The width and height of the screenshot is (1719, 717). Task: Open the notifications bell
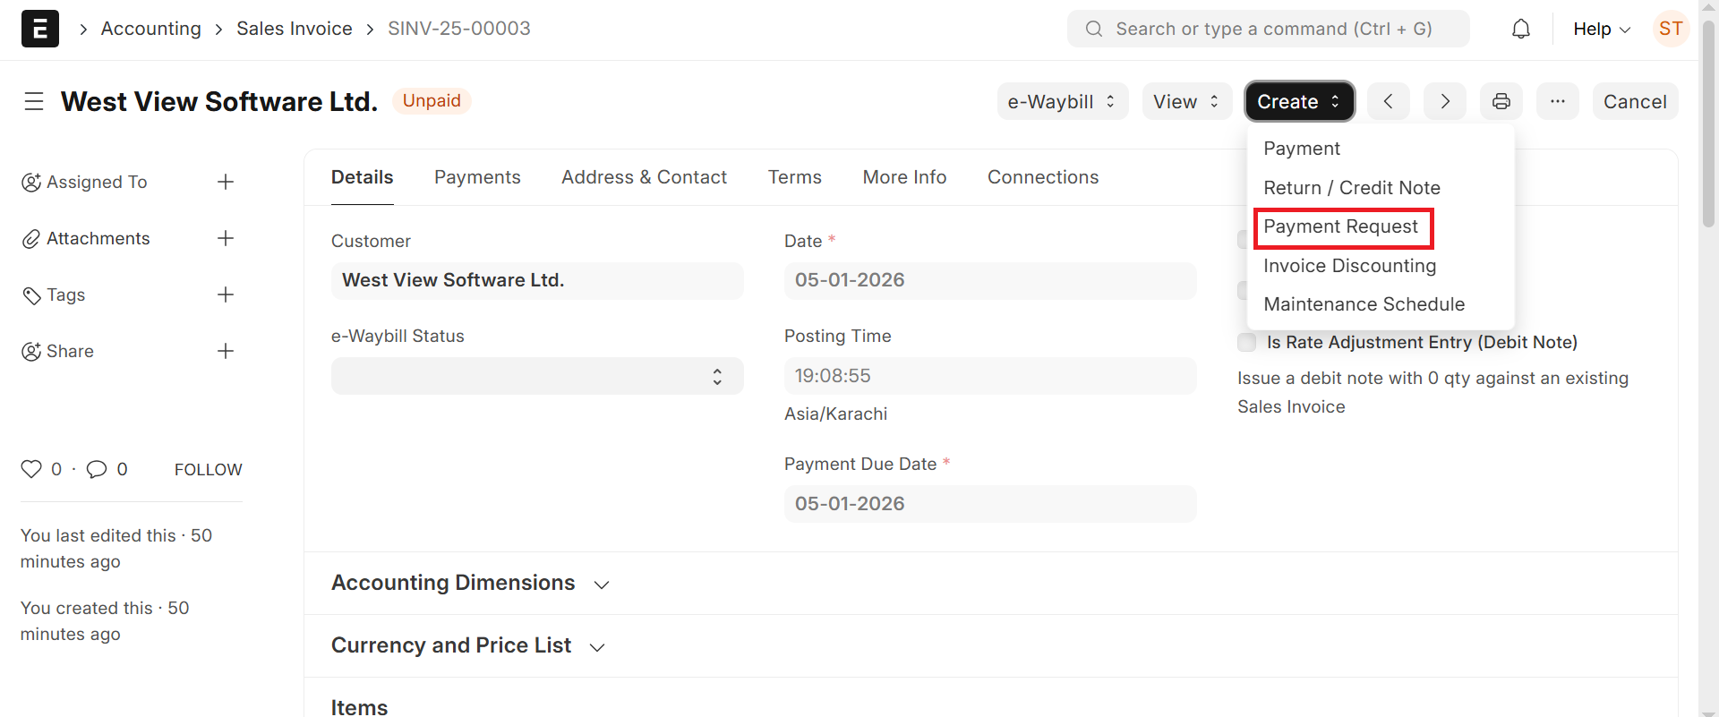pyautogui.click(x=1520, y=30)
